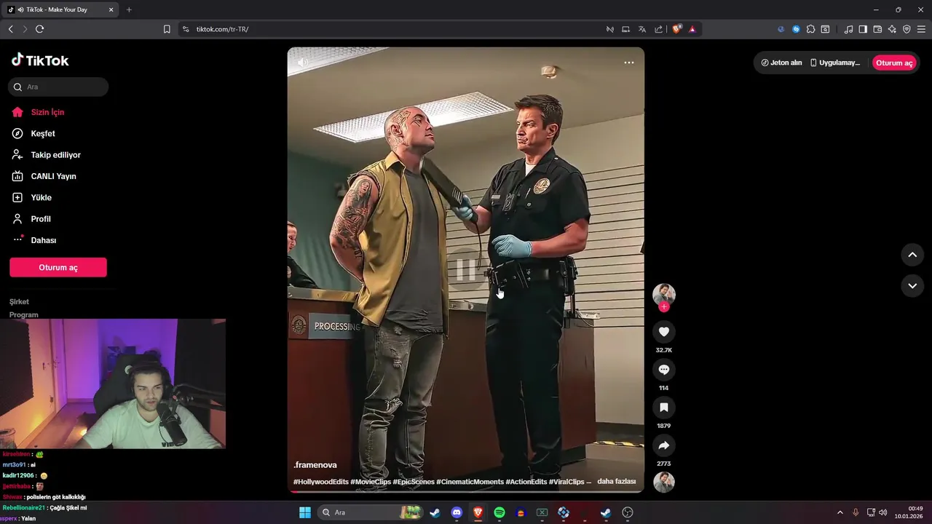
Task: Click the #HollywoodEdits hashtag
Action: click(x=321, y=482)
